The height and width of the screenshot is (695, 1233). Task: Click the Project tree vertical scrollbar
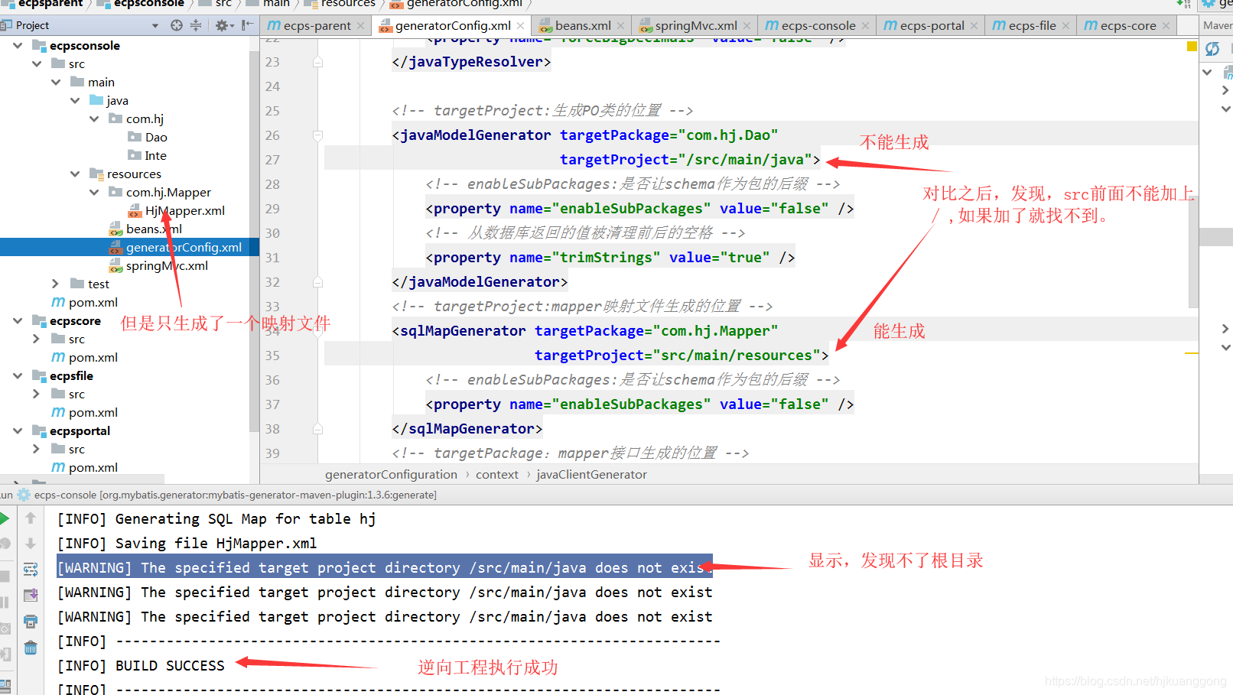[254, 242]
